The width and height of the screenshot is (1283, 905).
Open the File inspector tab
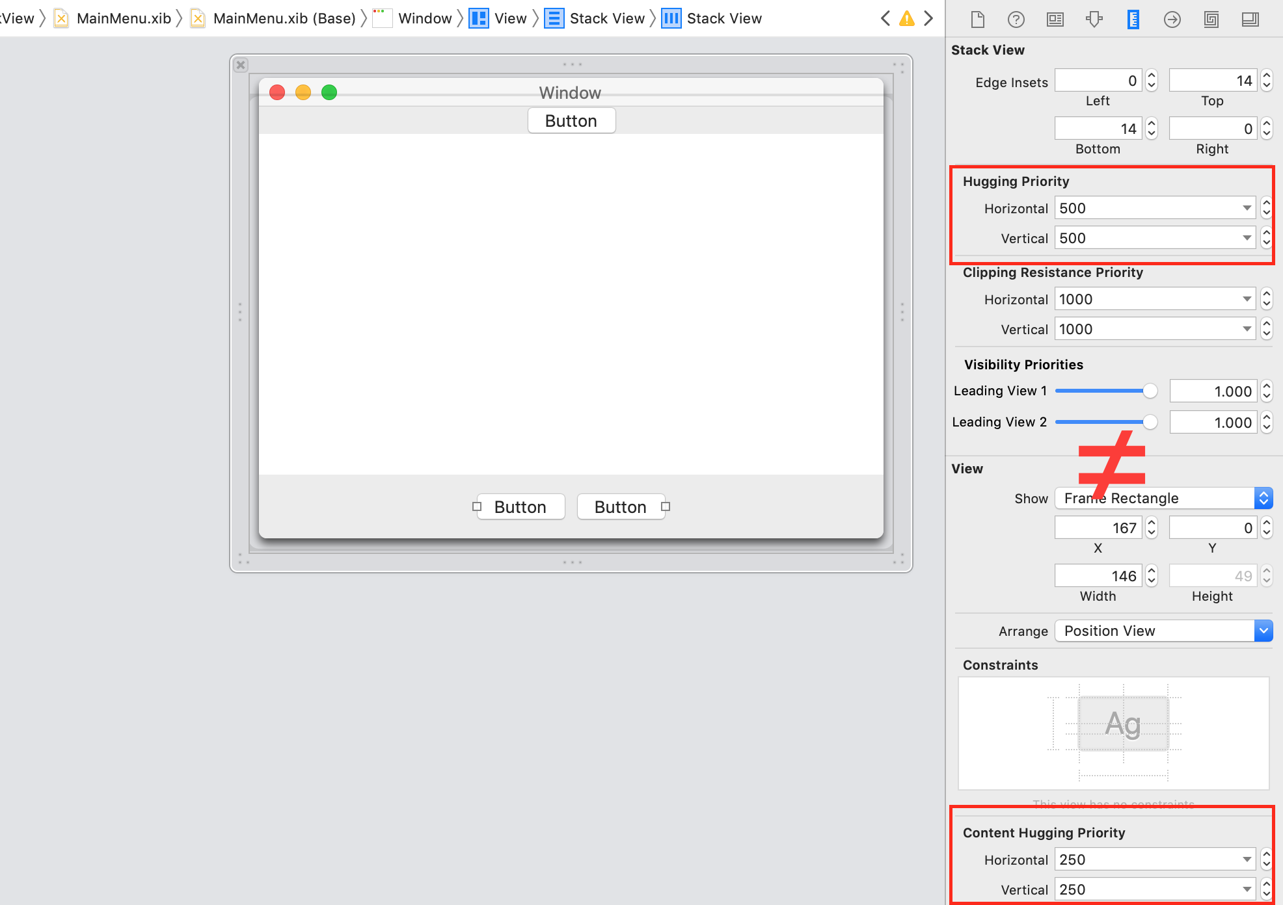click(977, 20)
